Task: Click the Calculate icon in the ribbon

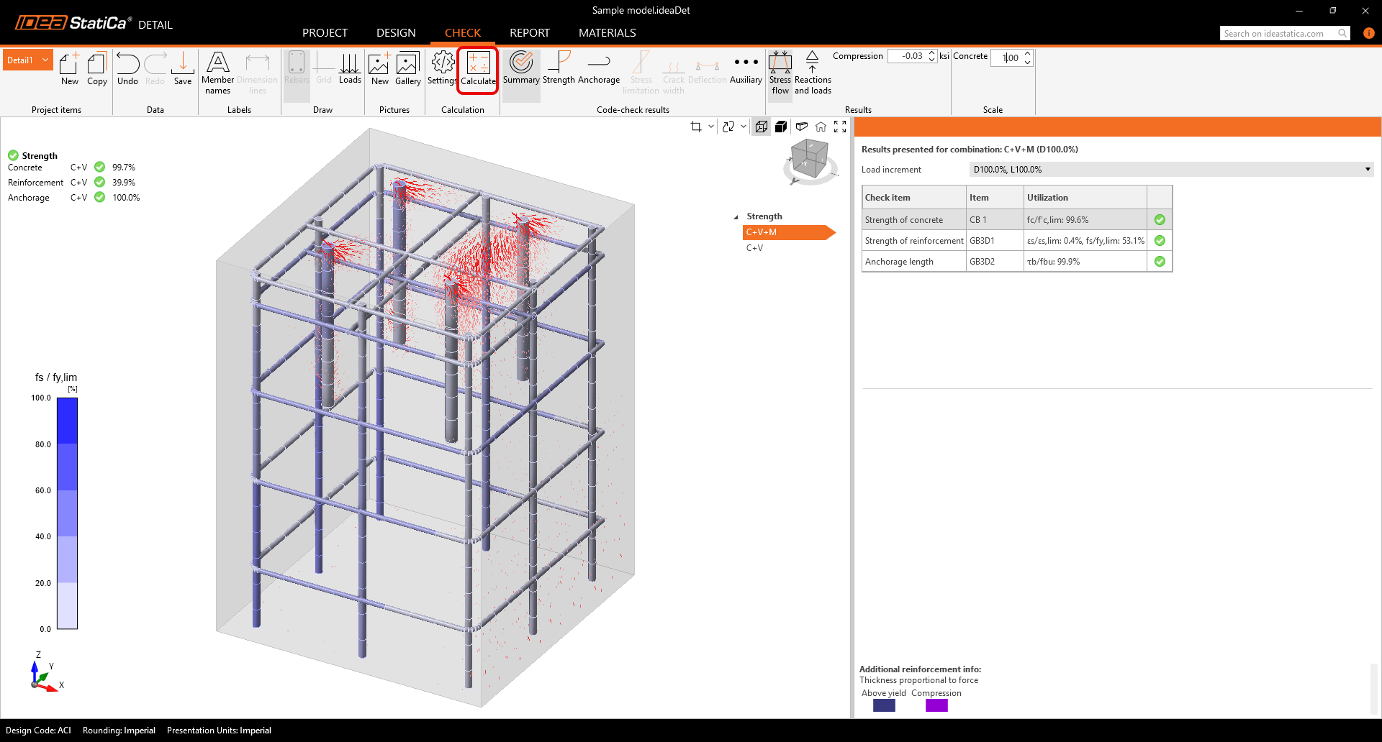Action: point(477,70)
